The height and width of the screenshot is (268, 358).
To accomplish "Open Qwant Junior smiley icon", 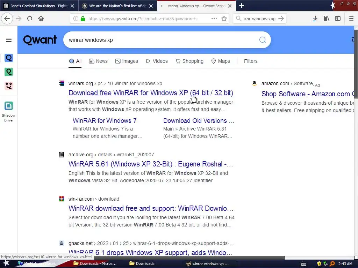I will [x=9, y=86].
